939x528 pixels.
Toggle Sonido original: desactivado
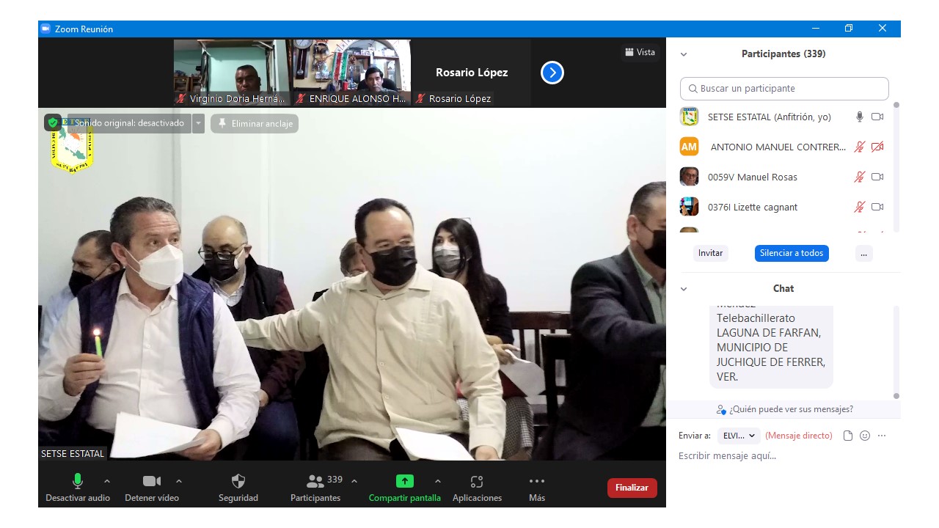pos(128,123)
